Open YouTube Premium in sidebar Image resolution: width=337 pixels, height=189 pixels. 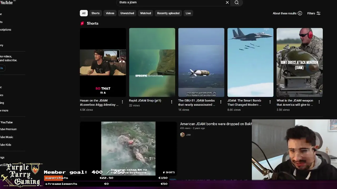(x=8, y=129)
